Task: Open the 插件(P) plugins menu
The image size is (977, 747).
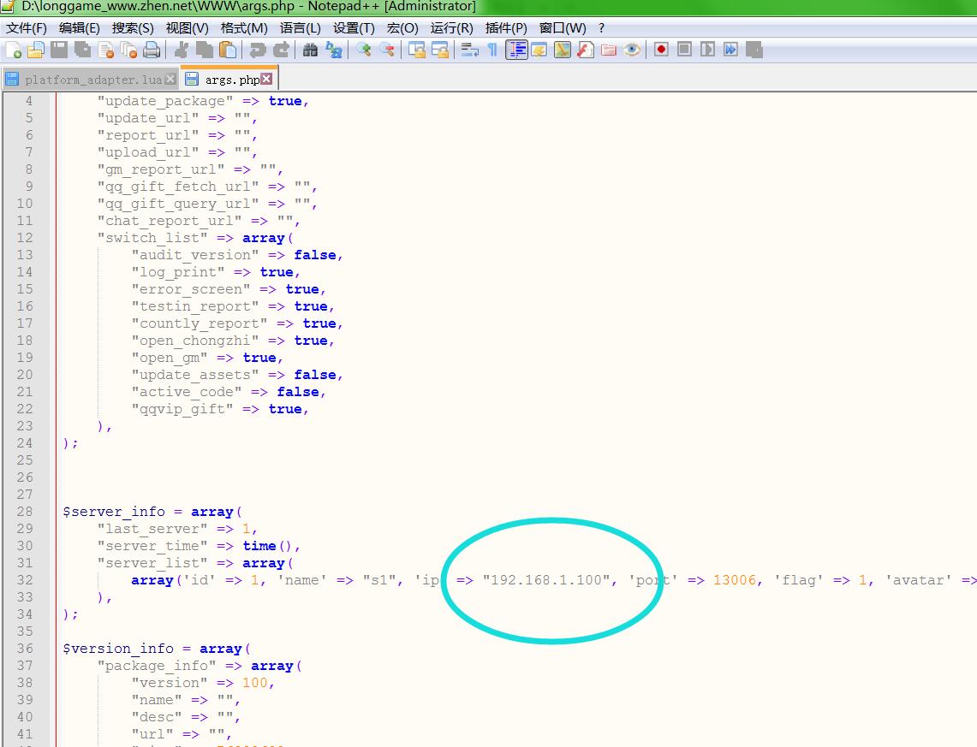Action: 505,27
